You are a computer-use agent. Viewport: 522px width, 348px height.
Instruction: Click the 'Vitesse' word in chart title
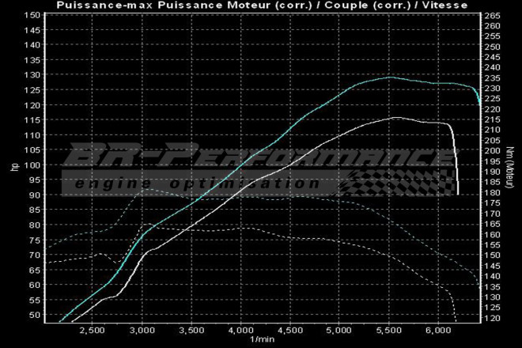pyautogui.click(x=444, y=5)
